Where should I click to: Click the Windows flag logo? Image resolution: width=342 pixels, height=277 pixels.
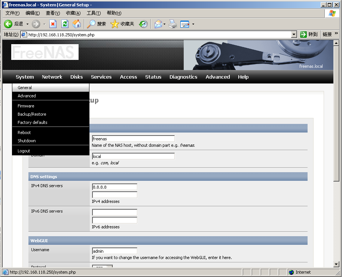pyautogui.click(x=332, y=13)
